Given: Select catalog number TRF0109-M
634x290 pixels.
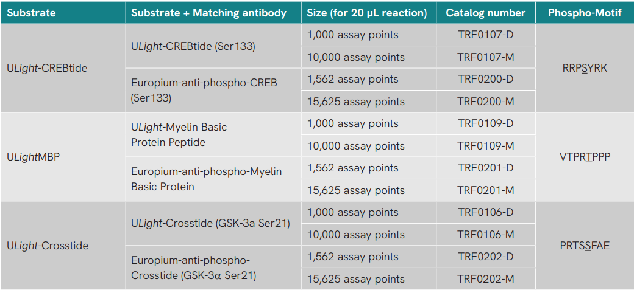Looking at the screenshot, I should [486, 145].
